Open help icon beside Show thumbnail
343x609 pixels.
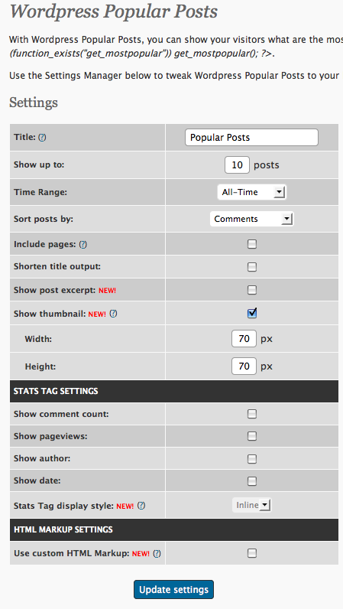[x=113, y=314]
